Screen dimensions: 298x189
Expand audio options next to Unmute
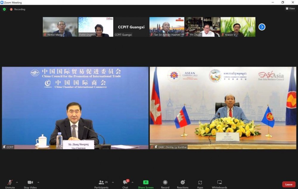coord(17,182)
